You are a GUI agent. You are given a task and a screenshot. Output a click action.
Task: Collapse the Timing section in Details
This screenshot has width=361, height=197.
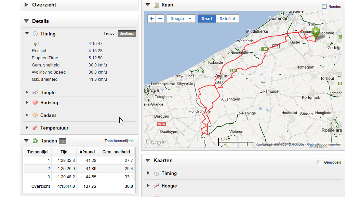(27, 34)
